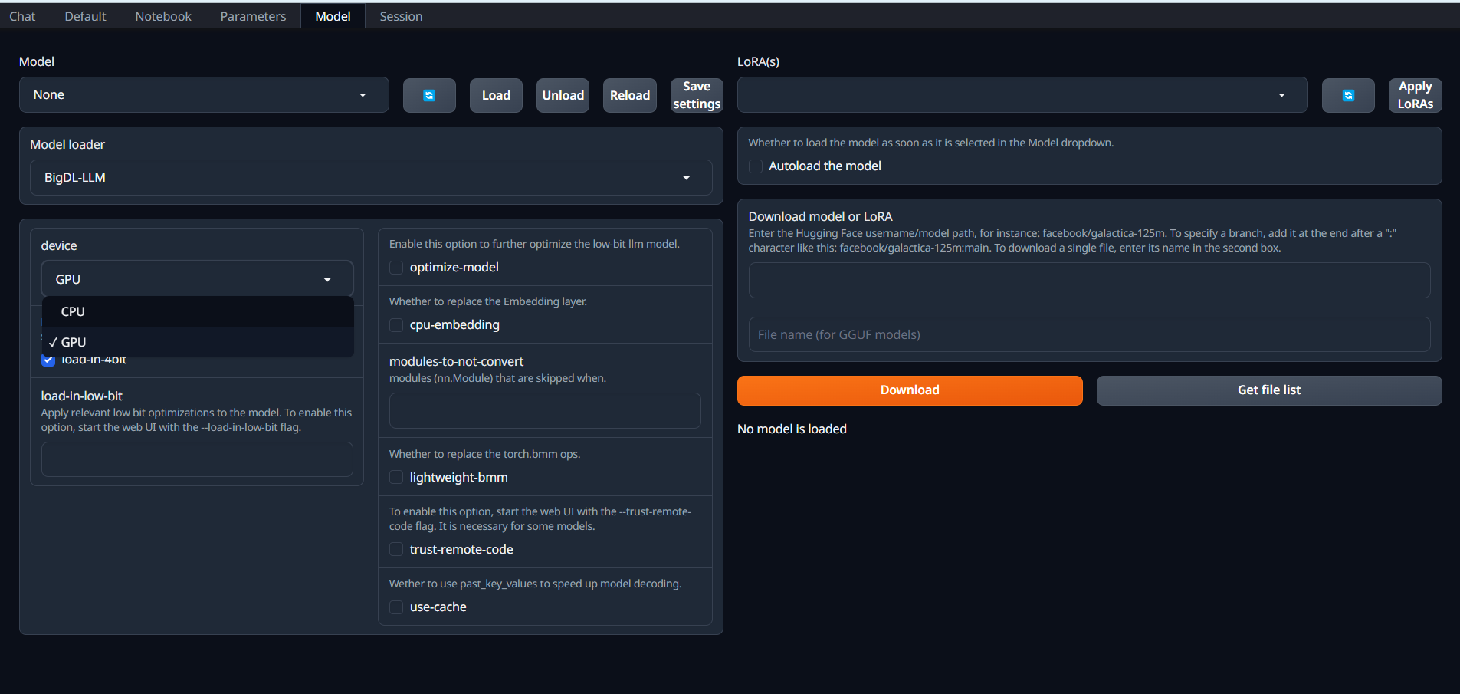Select CPU from the device list
The width and height of the screenshot is (1460, 694).
point(74,312)
